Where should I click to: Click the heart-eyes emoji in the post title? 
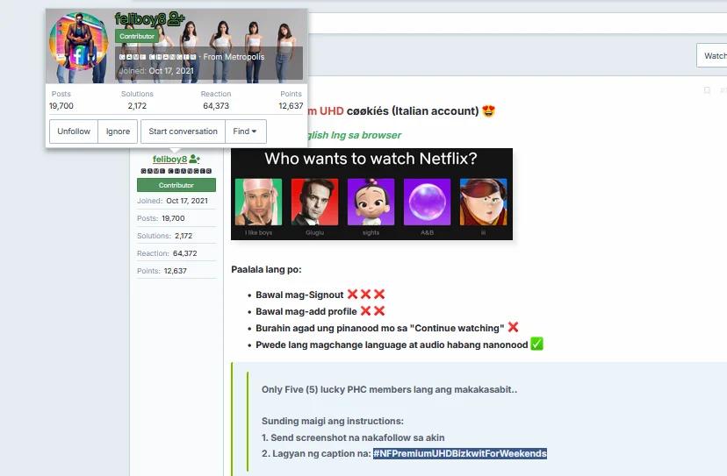click(489, 111)
